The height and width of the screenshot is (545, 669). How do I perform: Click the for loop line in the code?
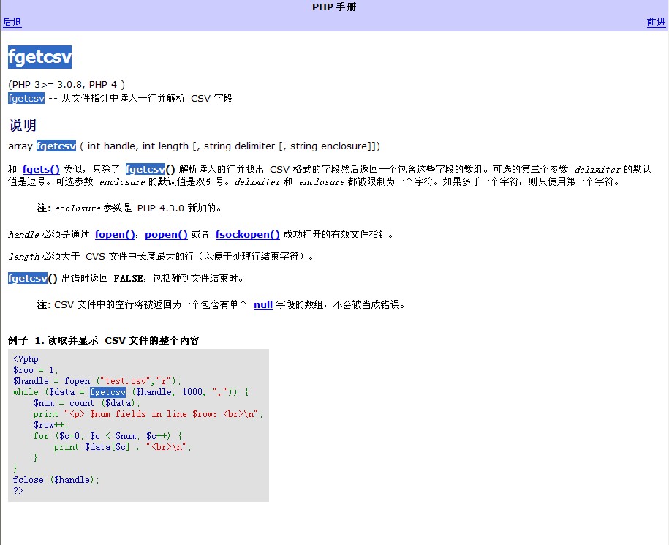[108, 436]
